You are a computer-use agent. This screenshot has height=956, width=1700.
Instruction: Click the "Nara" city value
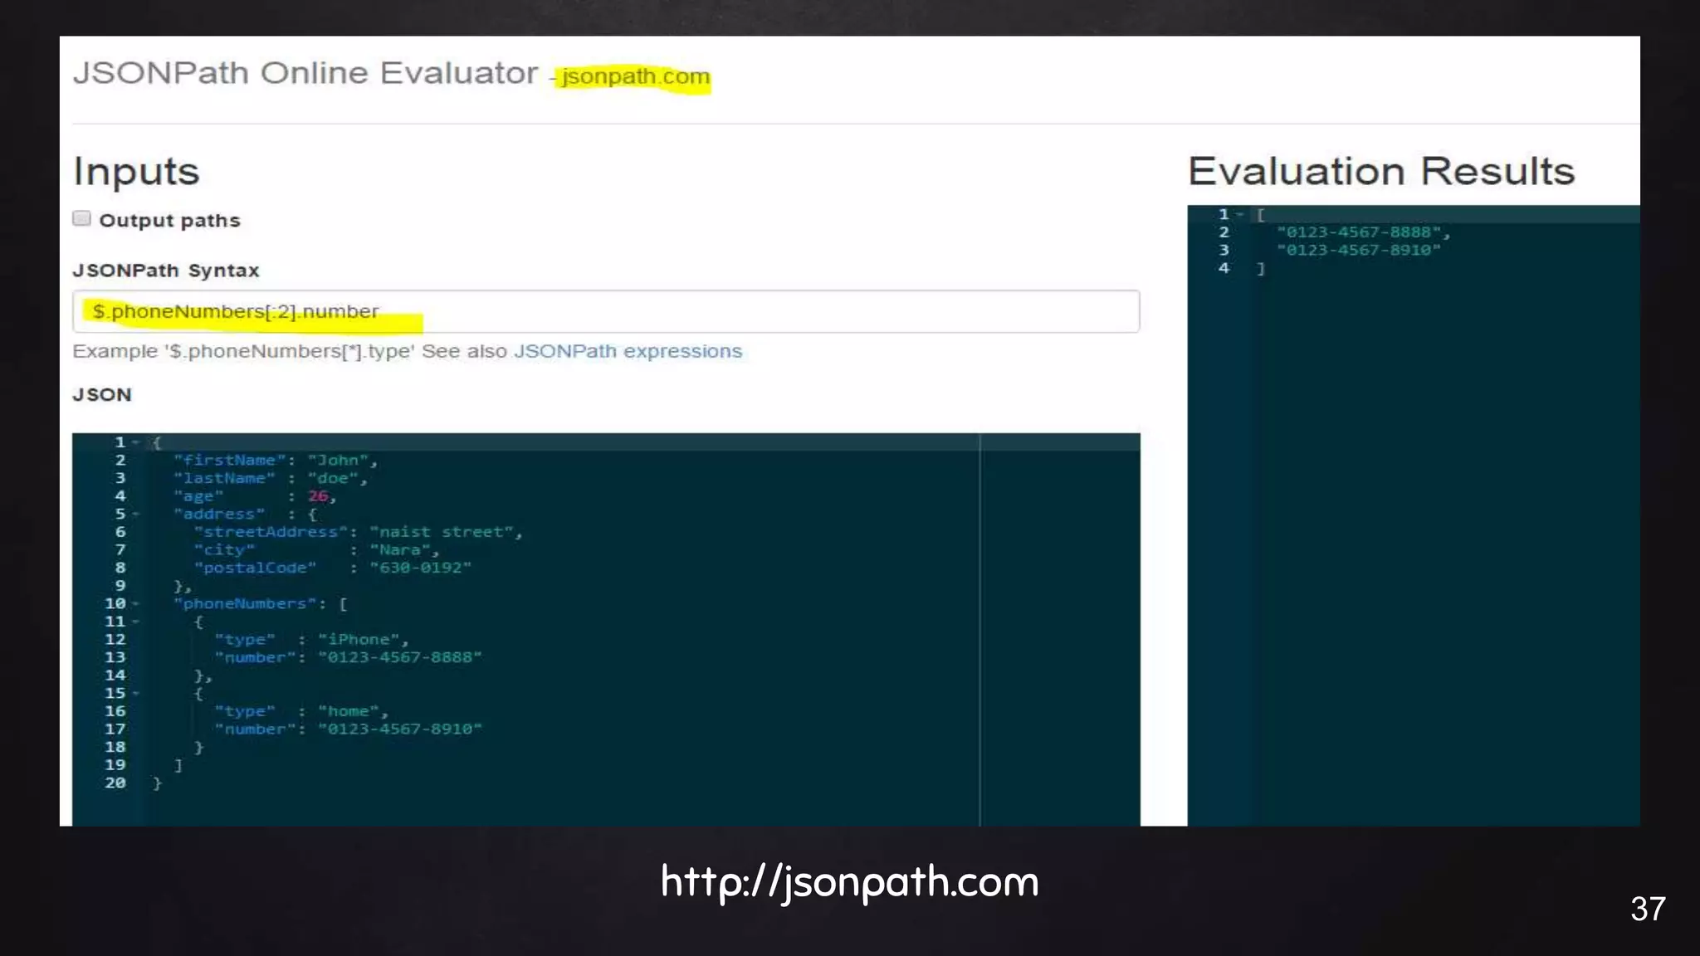click(400, 550)
